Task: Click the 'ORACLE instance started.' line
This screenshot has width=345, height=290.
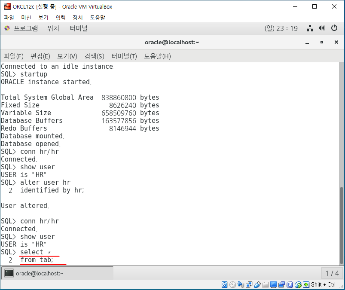Action: point(46,82)
